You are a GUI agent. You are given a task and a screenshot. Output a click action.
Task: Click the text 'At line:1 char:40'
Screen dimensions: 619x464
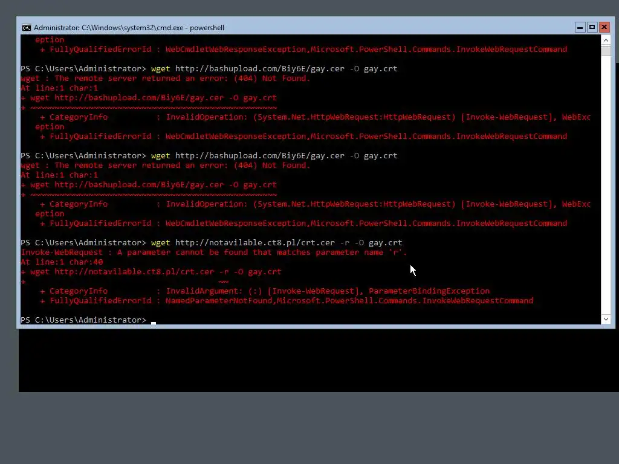coord(62,262)
